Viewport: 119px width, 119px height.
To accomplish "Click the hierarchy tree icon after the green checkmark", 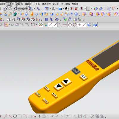I will pos(80,19).
